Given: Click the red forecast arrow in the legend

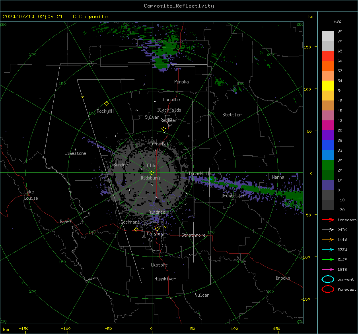Looking at the screenshot, I should [328, 220].
